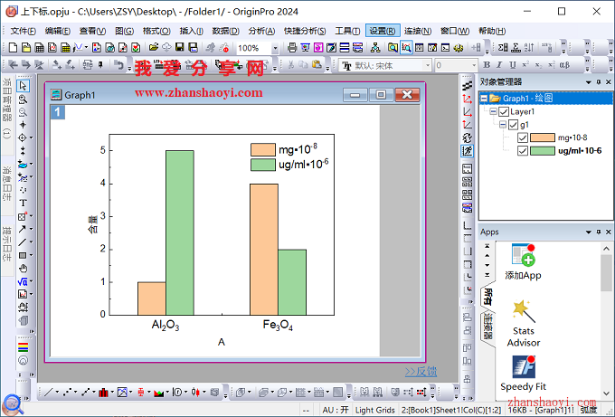Click the layer 1 button in Graph1 window
Image resolution: width=615 pixels, height=417 pixels.
[58, 112]
